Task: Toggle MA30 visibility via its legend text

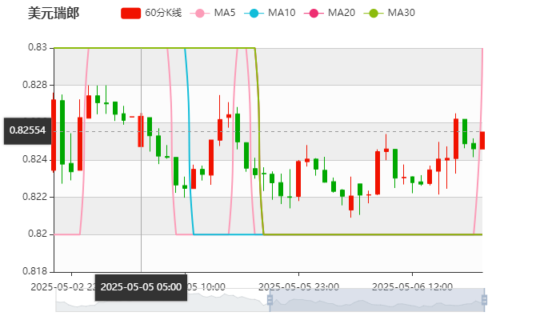Action: point(401,14)
